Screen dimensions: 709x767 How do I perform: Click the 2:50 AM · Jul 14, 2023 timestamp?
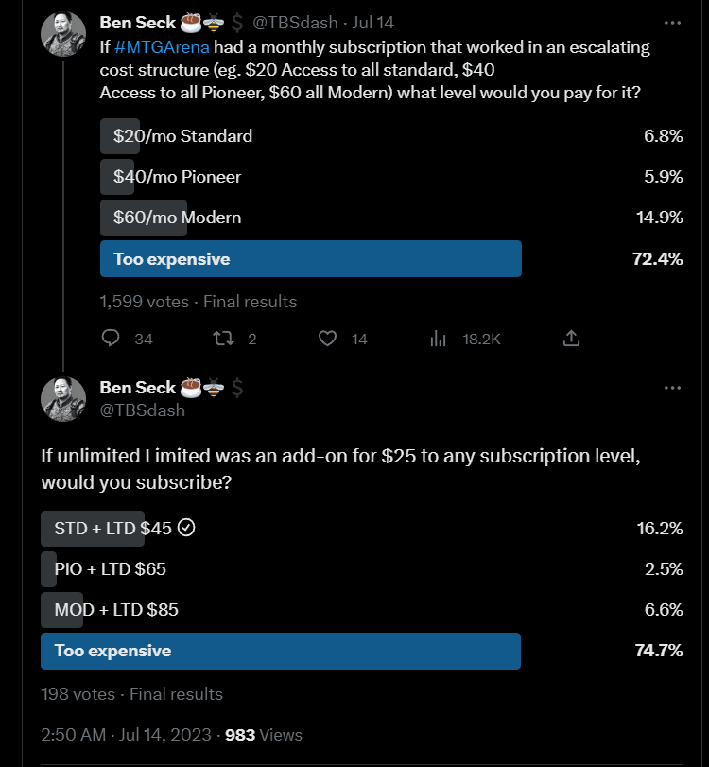(x=129, y=734)
